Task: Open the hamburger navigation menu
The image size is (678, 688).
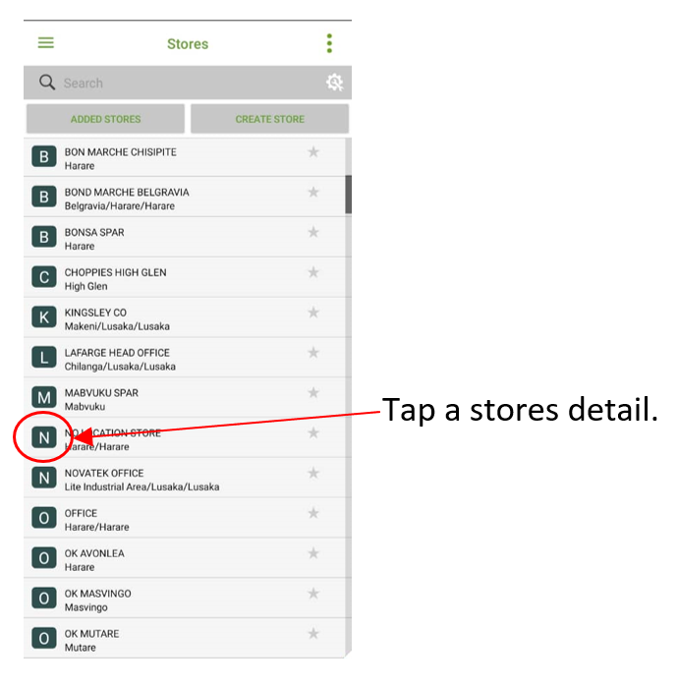Action: coord(45,43)
